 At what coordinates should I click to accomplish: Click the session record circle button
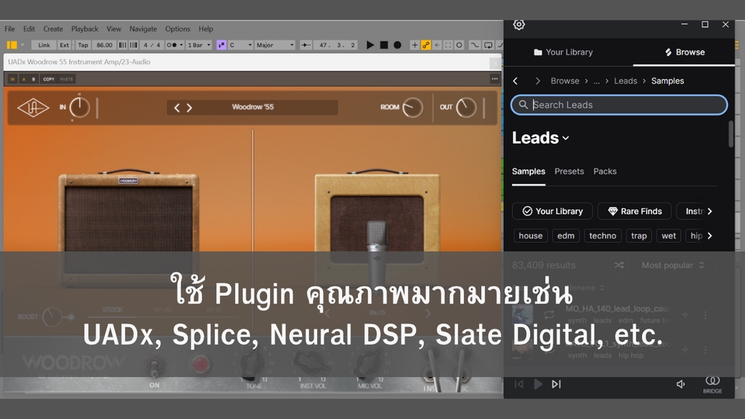(x=459, y=45)
